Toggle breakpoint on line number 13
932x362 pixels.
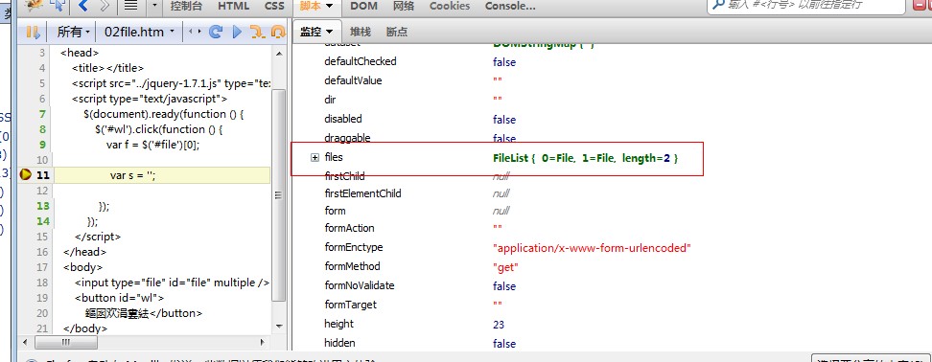tap(43, 206)
